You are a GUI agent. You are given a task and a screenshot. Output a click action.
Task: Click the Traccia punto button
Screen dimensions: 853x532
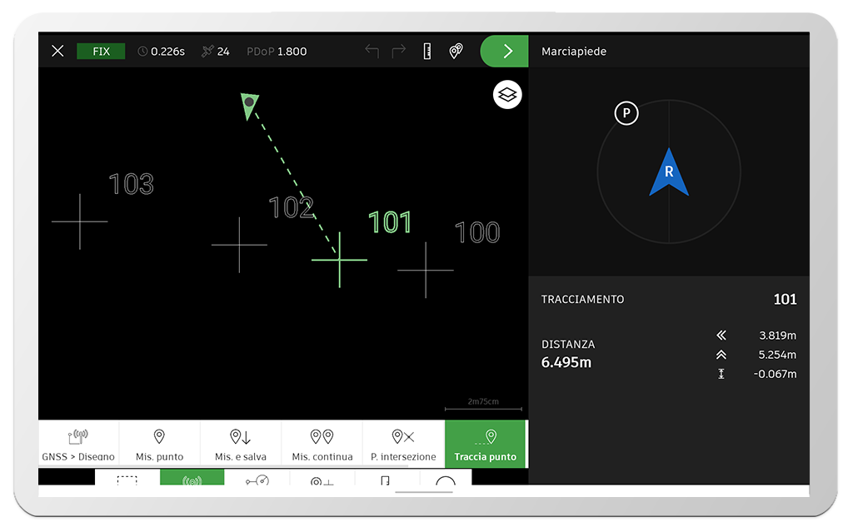tap(485, 444)
